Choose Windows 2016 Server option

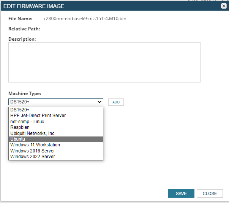click(x=56, y=151)
